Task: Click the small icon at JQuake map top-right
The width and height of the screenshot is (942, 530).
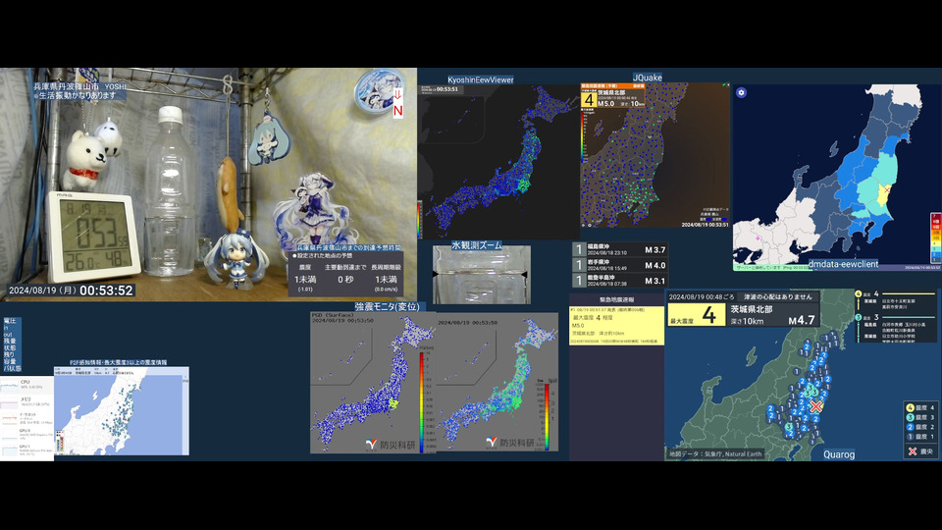Action: (726, 85)
